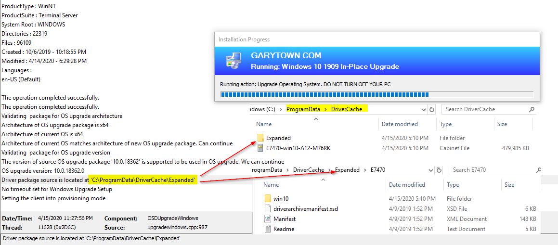This screenshot has width=558, height=245.
Task: Open the DriverCache address bar history dropdown
Action: coord(423,109)
